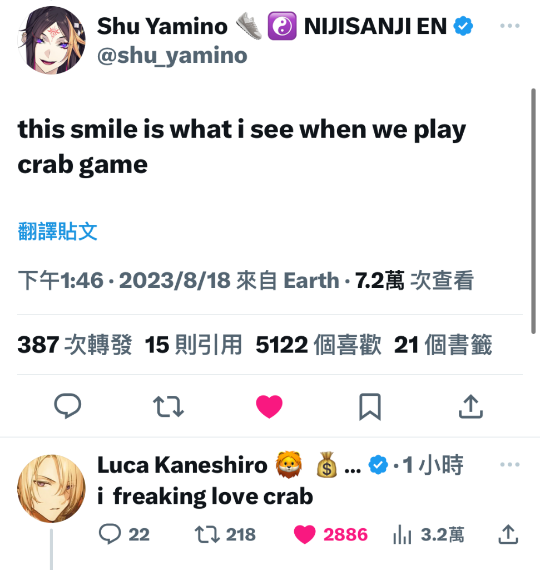
Task: Reply to Luca's comment with 22 replies
Action: (x=124, y=534)
